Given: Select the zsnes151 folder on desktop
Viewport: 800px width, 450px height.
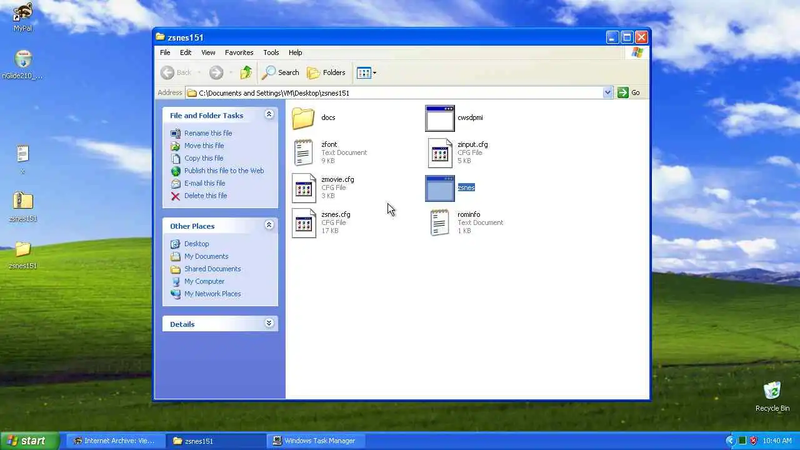Looking at the screenshot, I should (x=22, y=249).
